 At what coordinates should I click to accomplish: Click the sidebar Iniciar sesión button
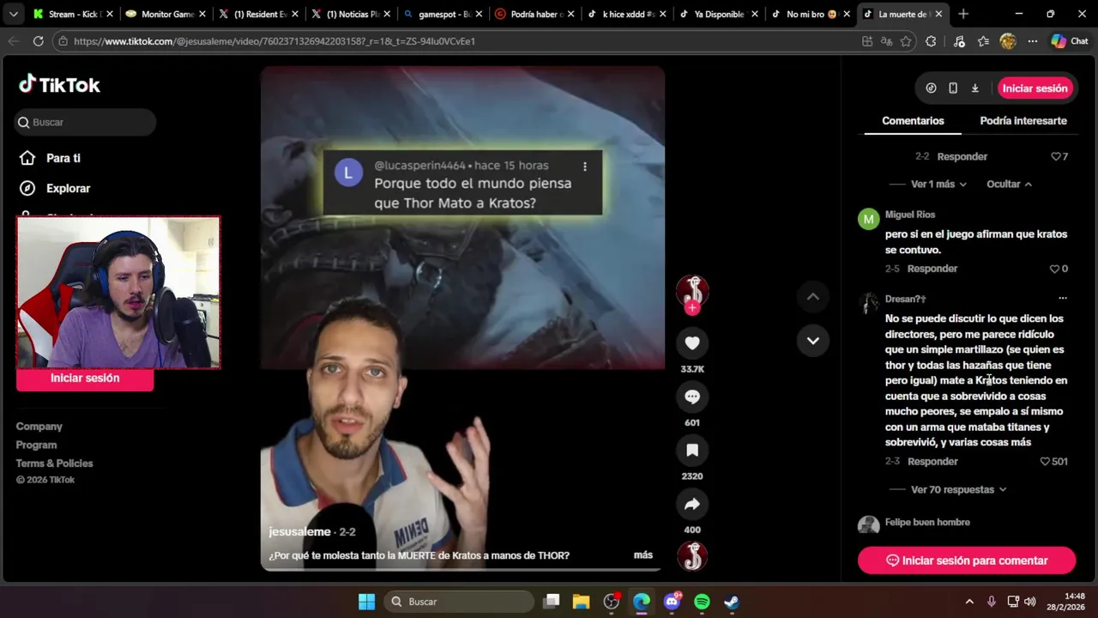(85, 379)
